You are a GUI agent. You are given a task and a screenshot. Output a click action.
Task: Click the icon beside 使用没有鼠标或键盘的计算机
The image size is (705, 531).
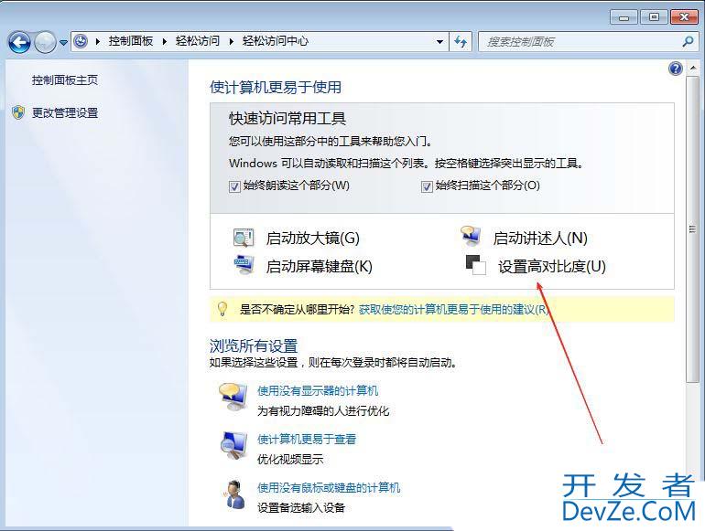[x=234, y=494]
